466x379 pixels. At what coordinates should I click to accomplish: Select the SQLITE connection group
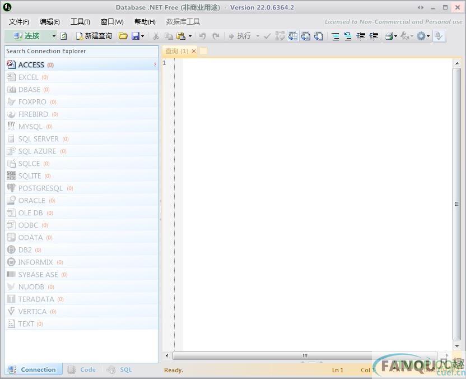click(x=81, y=176)
